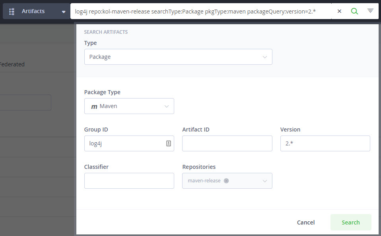
Task: Click the green magnifier search icon
Action: 354,12
